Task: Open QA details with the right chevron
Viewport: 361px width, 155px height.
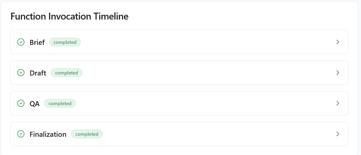Action: click(338, 103)
